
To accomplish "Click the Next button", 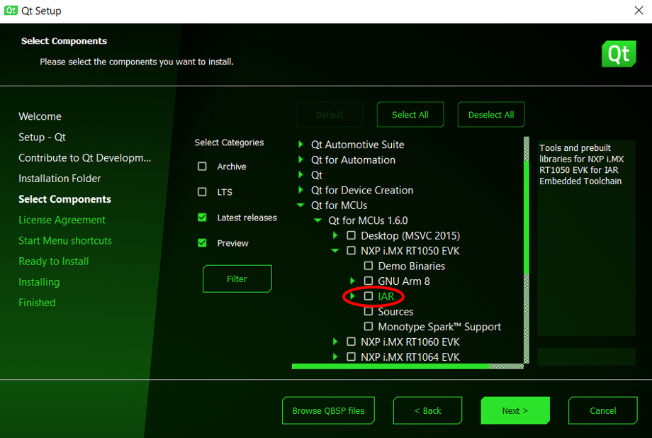I will point(515,410).
